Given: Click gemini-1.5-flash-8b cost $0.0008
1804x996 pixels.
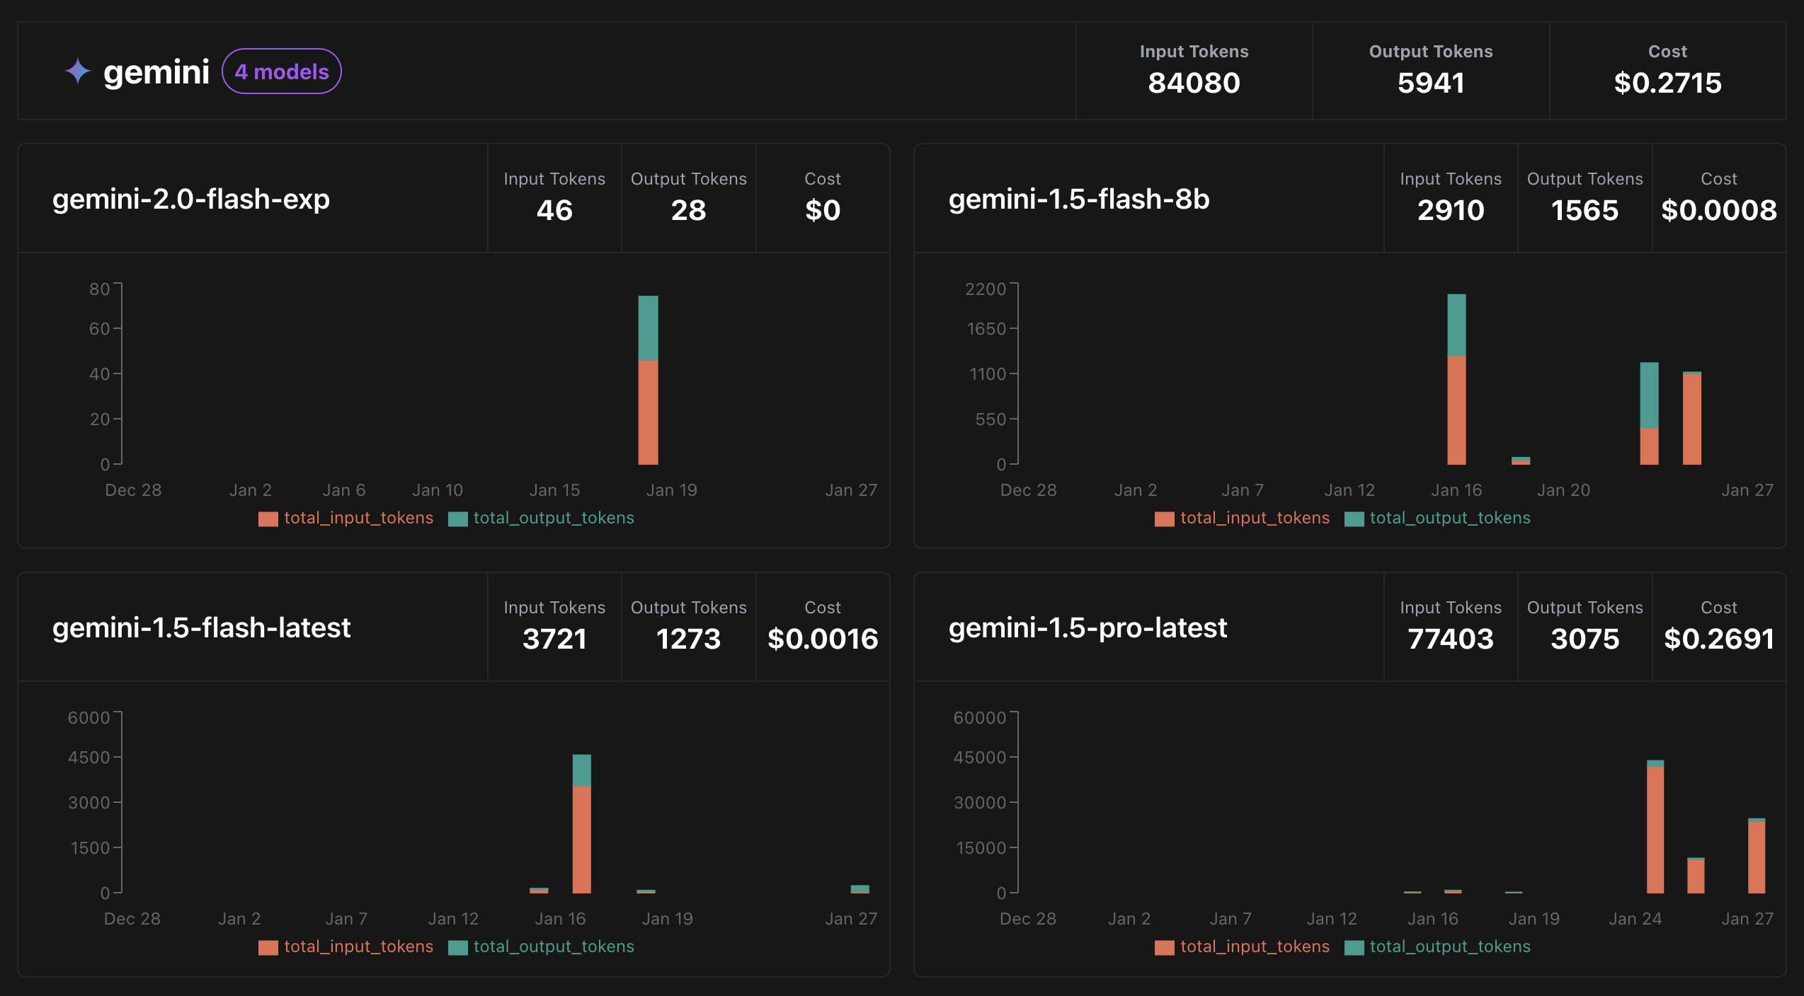Looking at the screenshot, I should tap(1719, 210).
